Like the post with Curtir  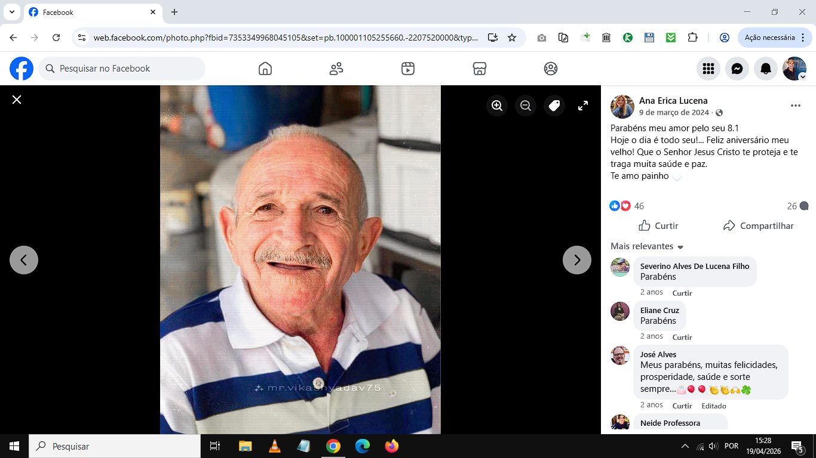pyautogui.click(x=658, y=226)
